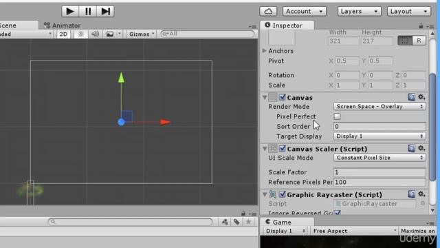Open the UI Scale Mode dropdown
Image resolution: width=440 pixels, height=248 pixels.
click(x=379, y=158)
